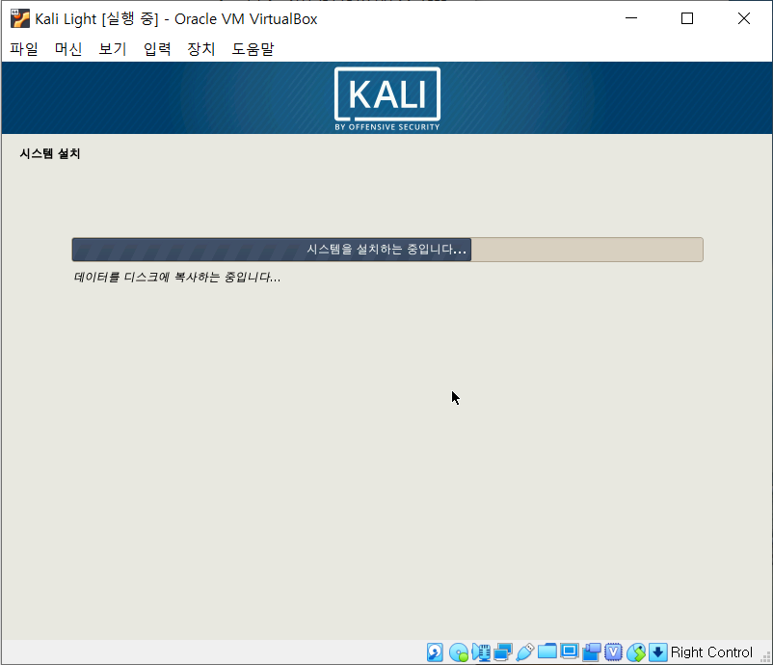Click the 시스템 설치 heading text

50,154
